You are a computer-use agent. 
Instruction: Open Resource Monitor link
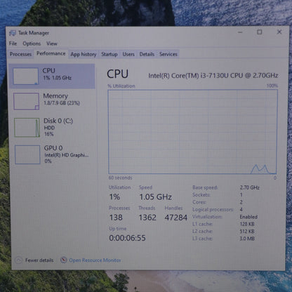pos(95,260)
